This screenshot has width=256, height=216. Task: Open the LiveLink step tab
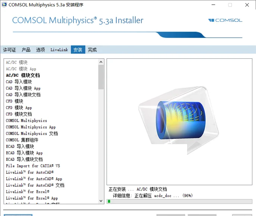(x=59, y=50)
